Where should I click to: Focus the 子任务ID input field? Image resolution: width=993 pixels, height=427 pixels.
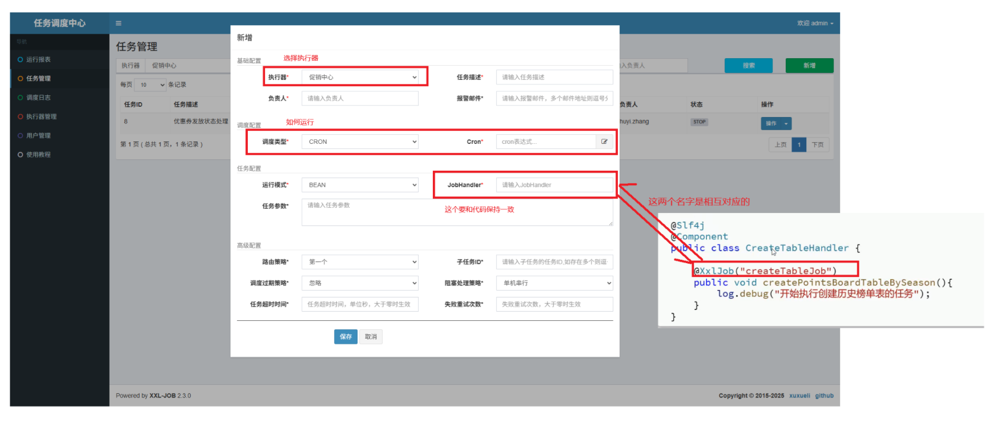pyautogui.click(x=554, y=262)
